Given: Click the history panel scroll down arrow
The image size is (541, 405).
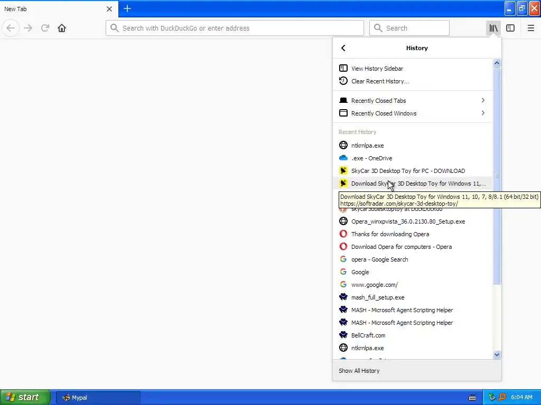Looking at the screenshot, I should [x=497, y=354].
